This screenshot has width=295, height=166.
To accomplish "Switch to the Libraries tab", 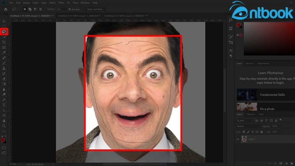I will coord(250,63).
